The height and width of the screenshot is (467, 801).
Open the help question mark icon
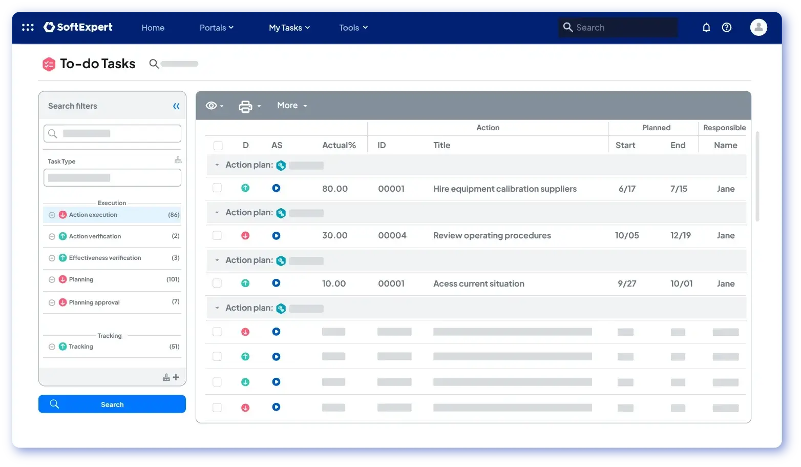(x=727, y=28)
